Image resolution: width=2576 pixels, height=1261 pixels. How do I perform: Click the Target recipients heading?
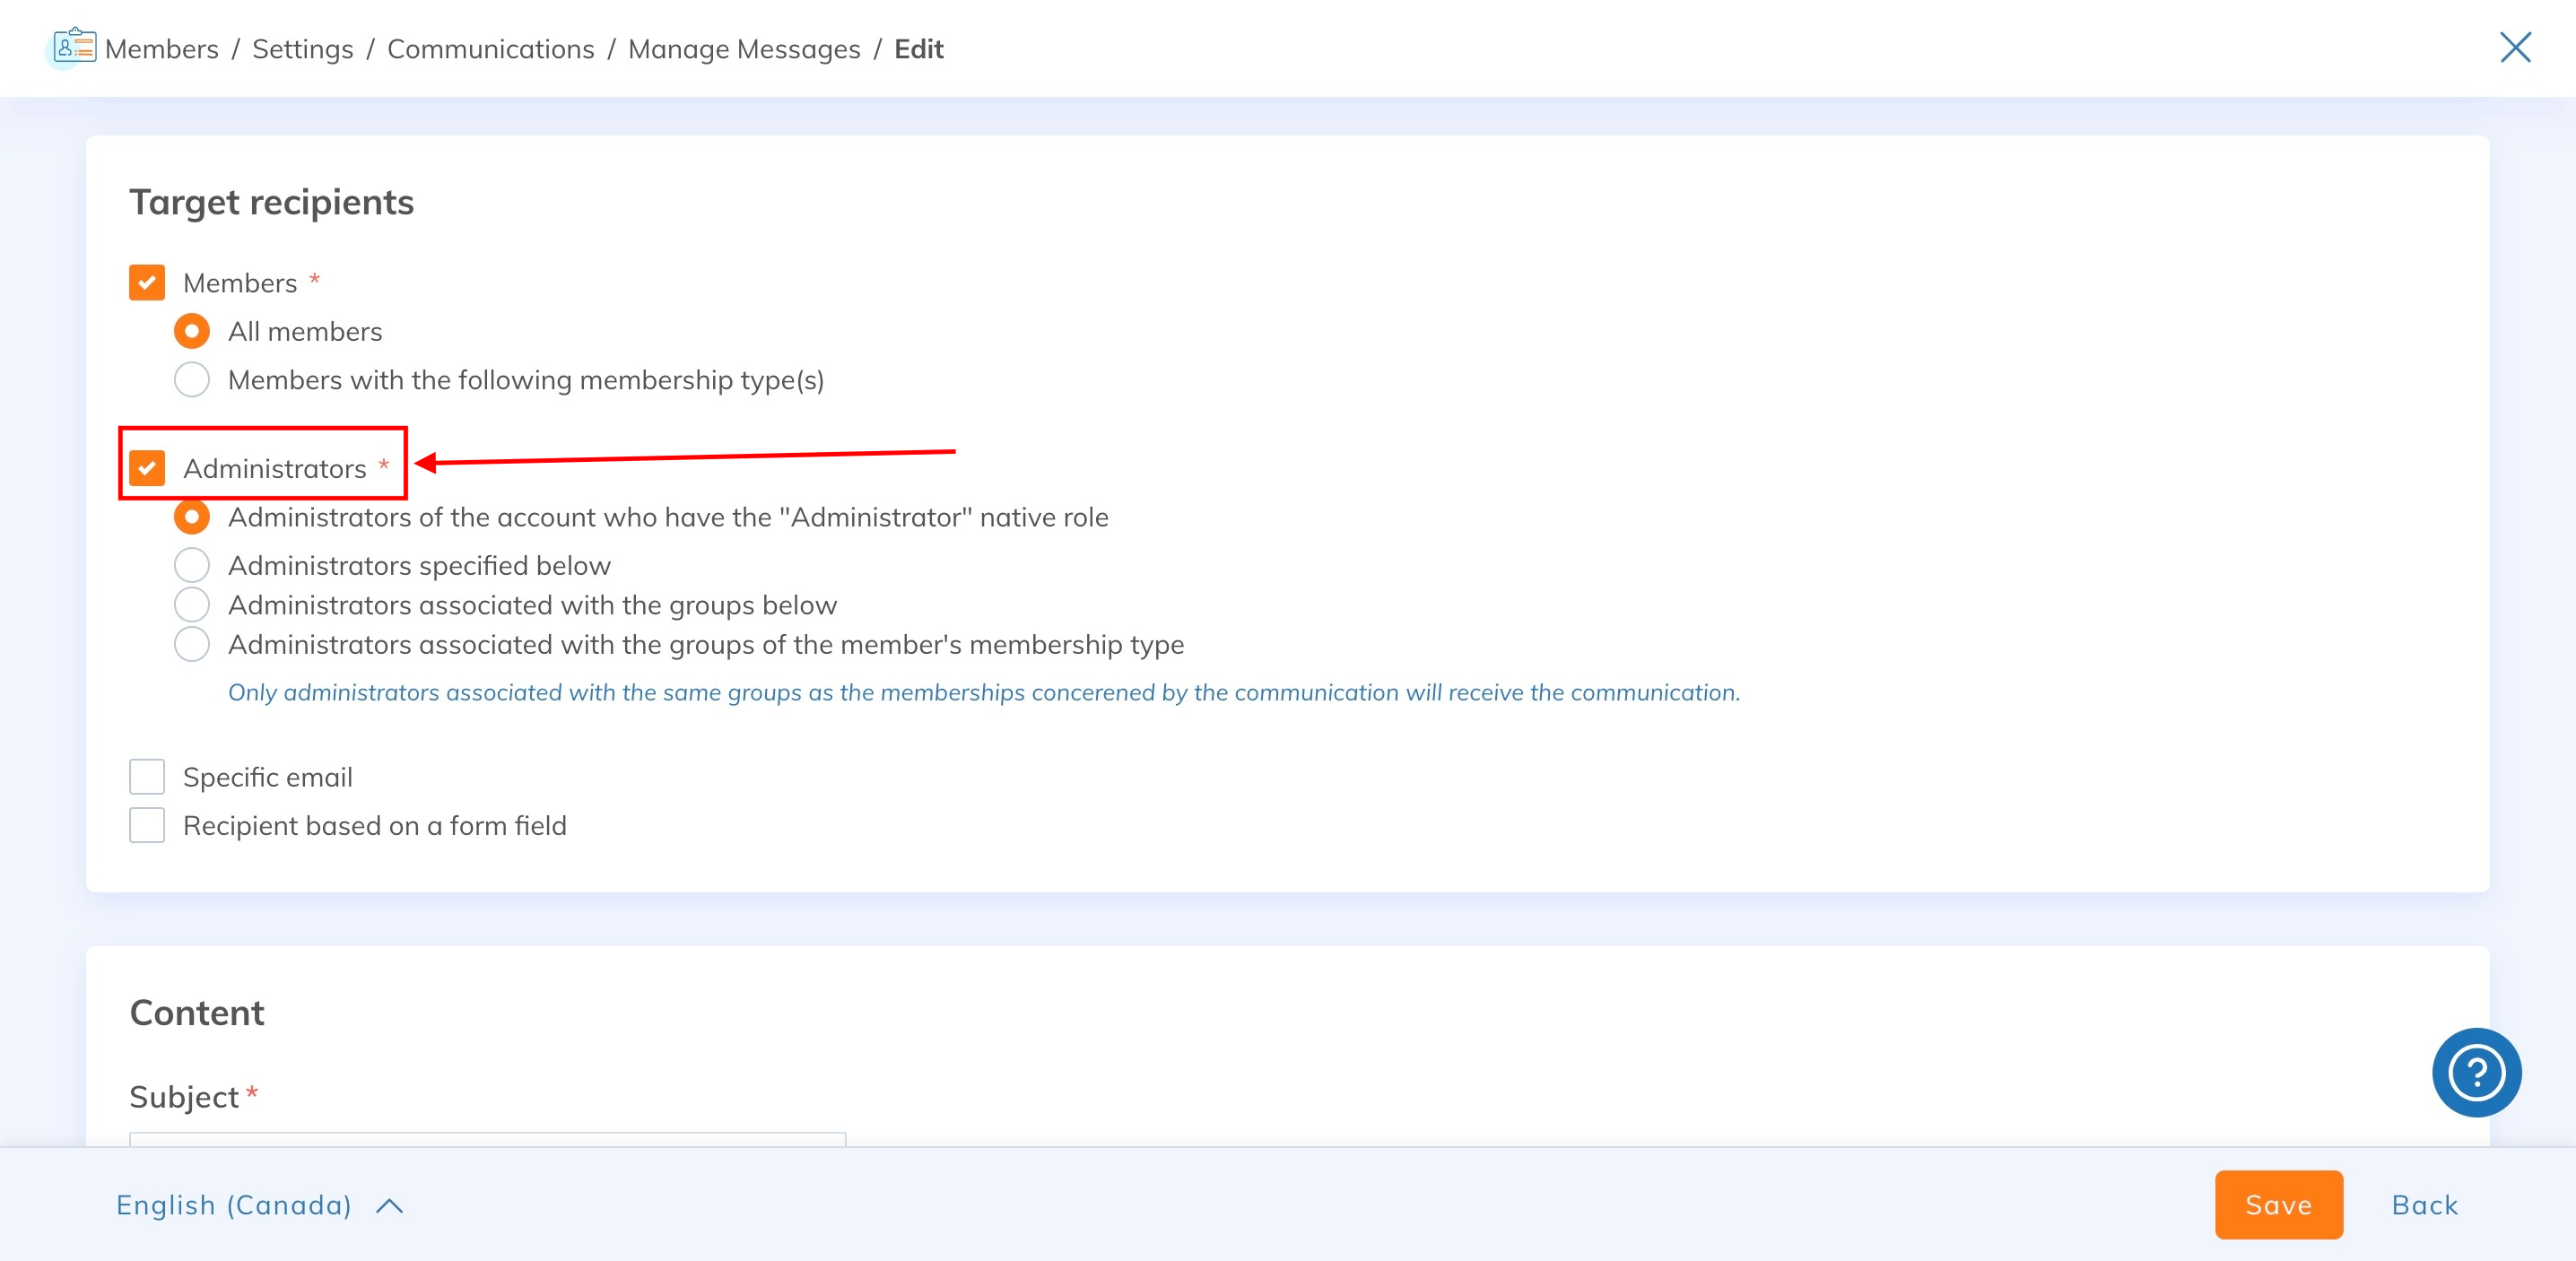click(272, 203)
